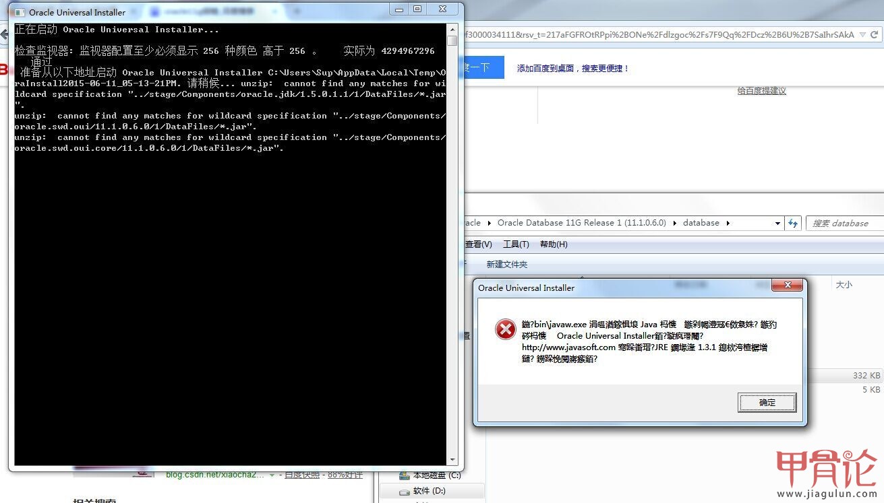This screenshot has width=884, height=503.
Task: Open green dropdown arrow after blog.csdn.net
Action: 272,475
